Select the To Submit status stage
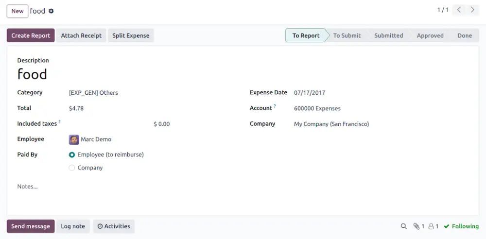 (347, 35)
